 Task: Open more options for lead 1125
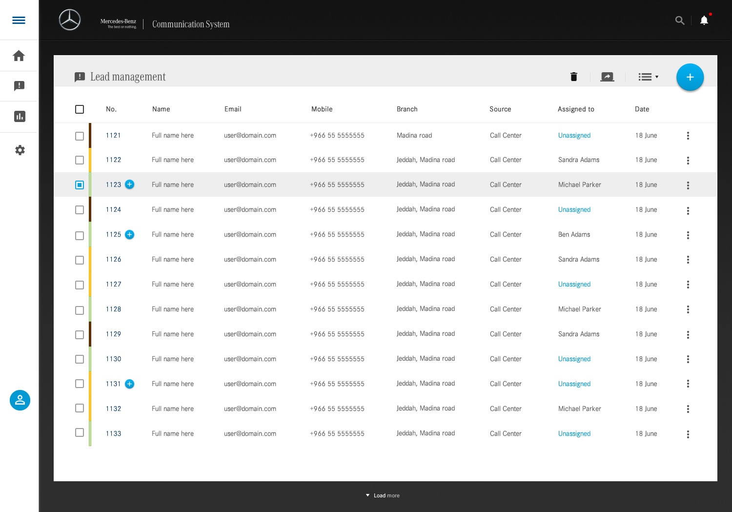point(688,235)
